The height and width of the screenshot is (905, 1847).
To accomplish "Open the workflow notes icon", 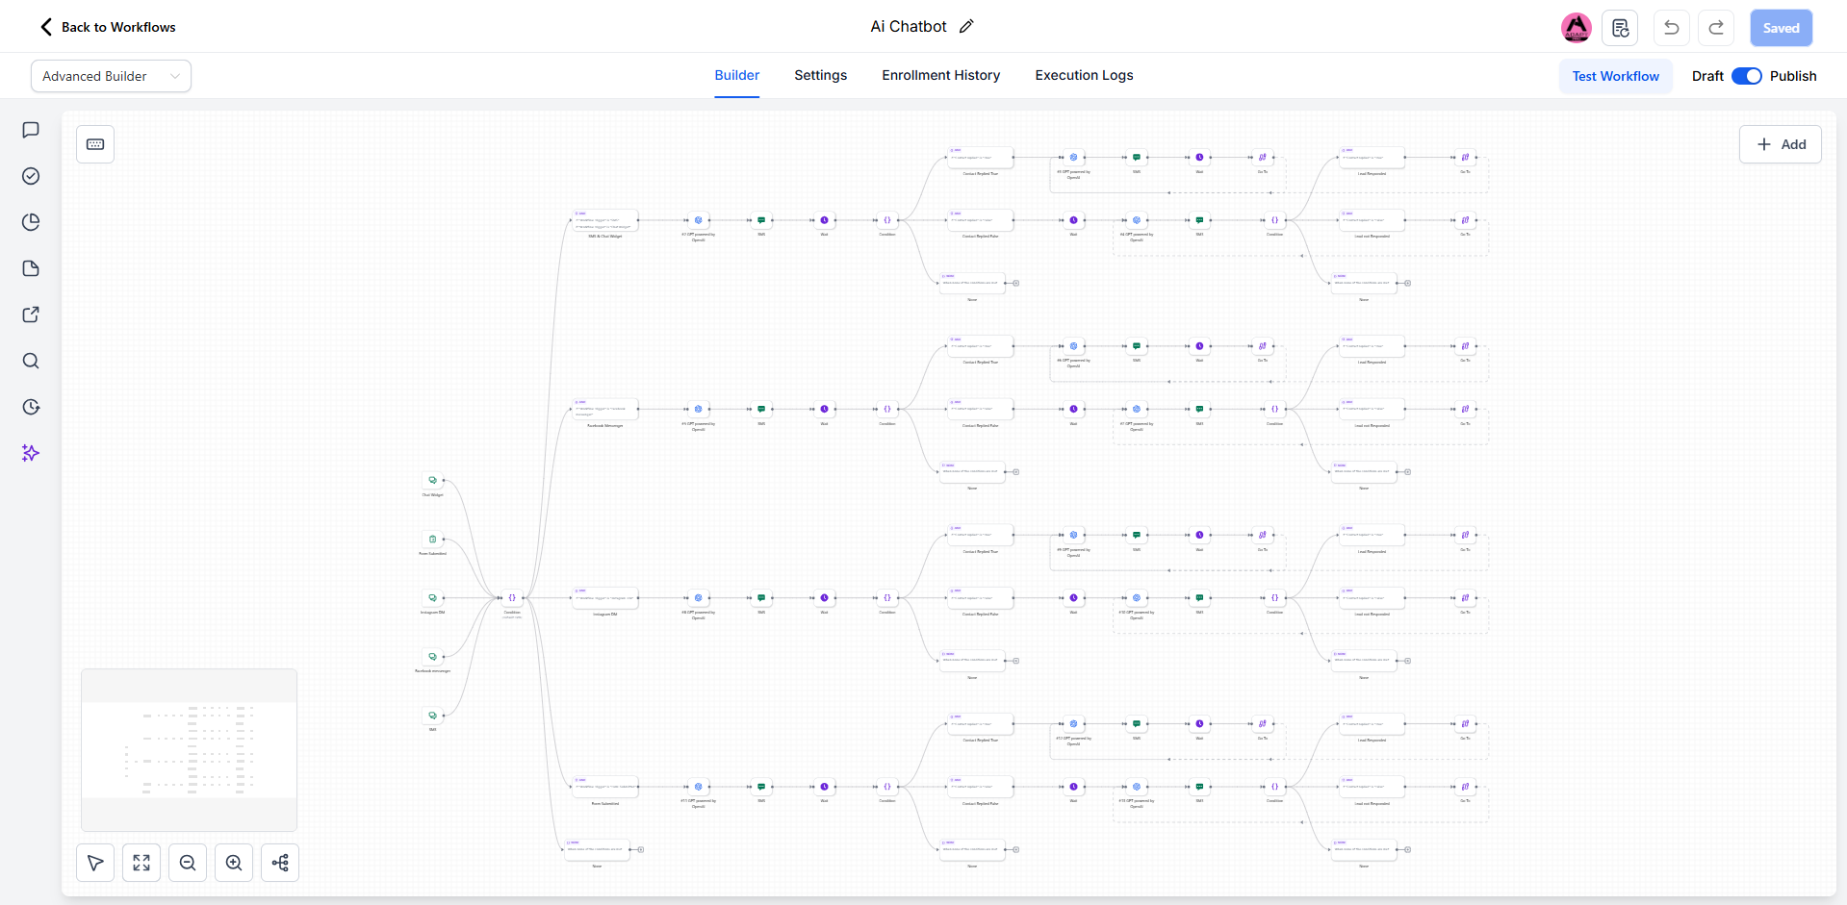I will pyautogui.click(x=1620, y=28).
